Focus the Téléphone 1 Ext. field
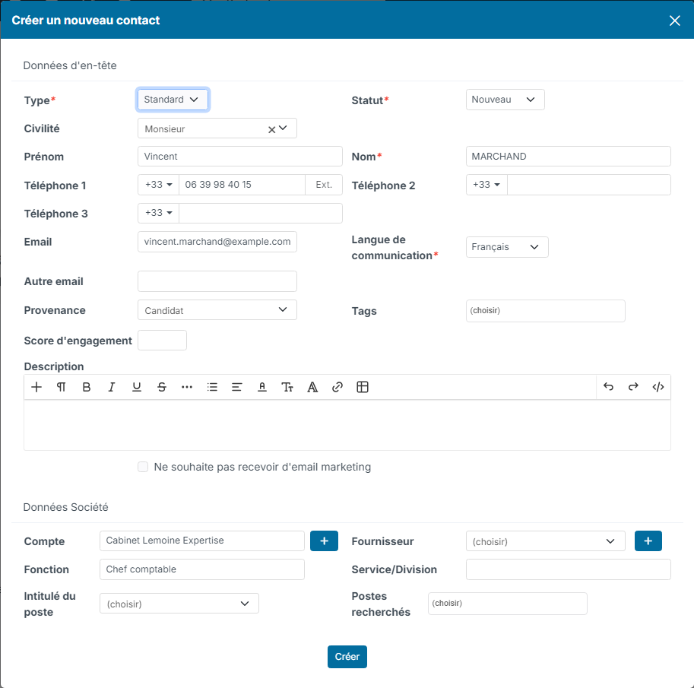The width and height of the screenshot is (694, 688). pos(324,185)
